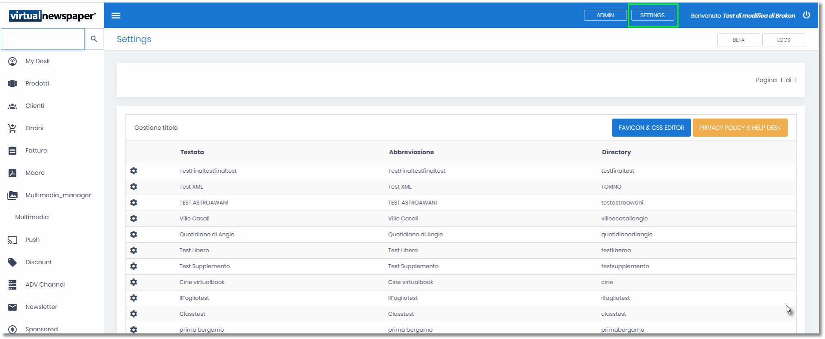Viewport: 825px width, 339px height.
Task: Select Multimedia submenu entry
Action: [32, 217]
